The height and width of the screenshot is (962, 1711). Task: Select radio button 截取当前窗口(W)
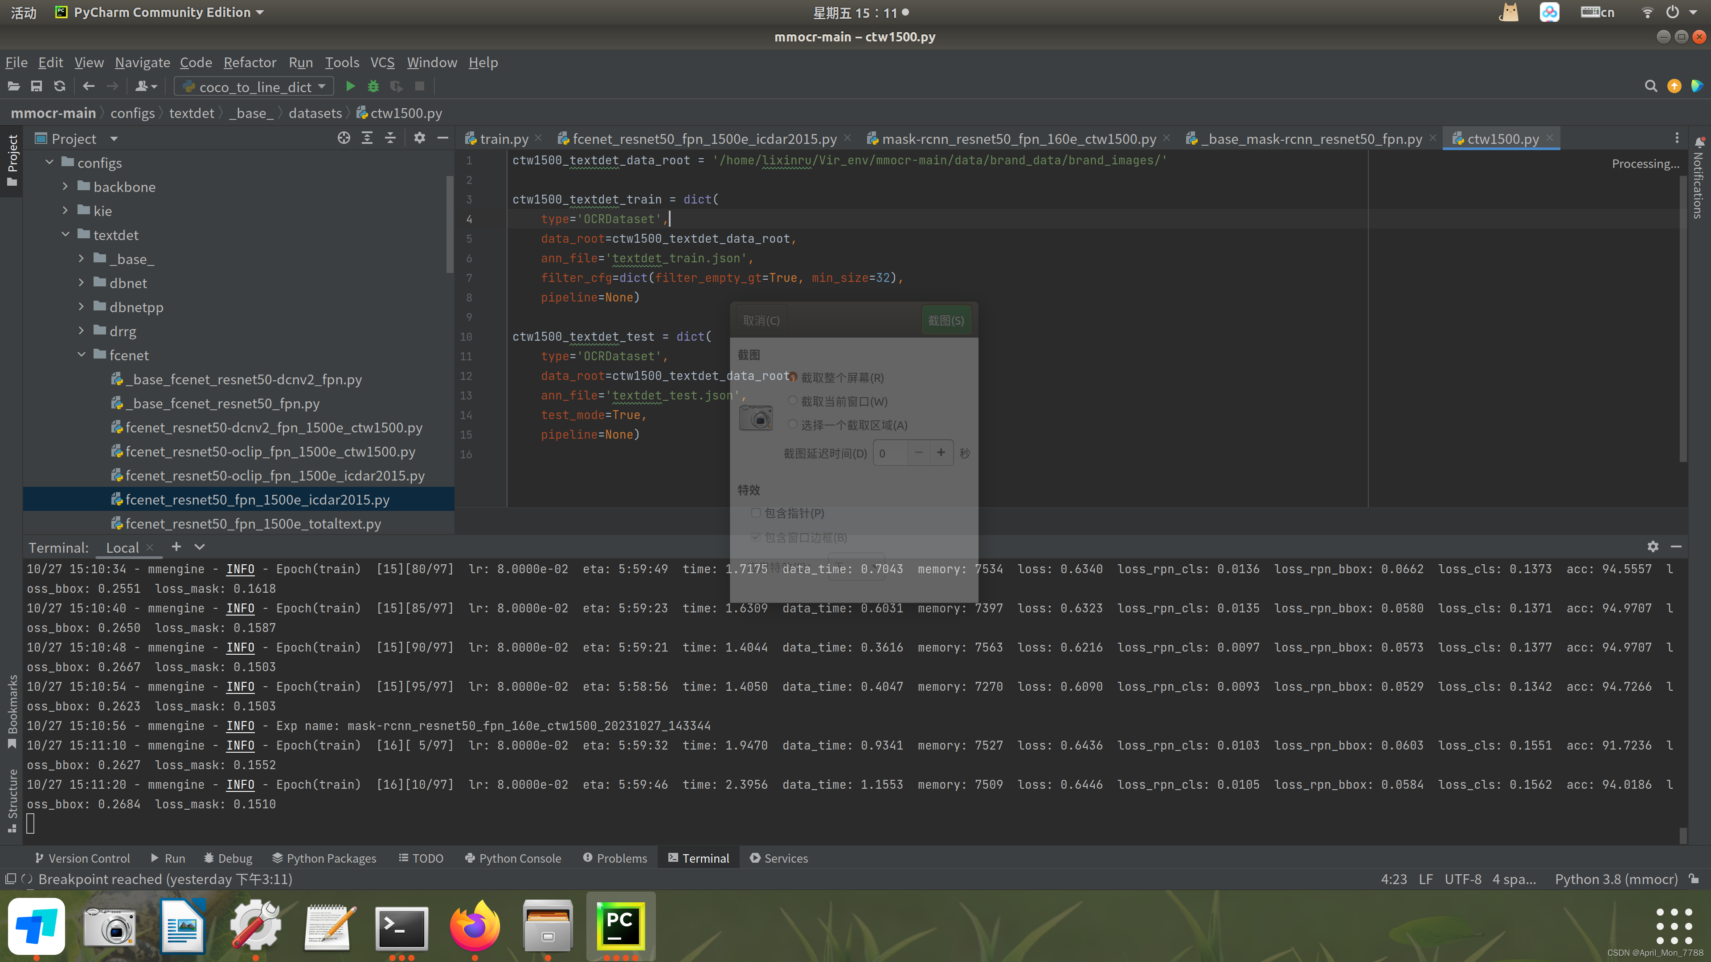(793, 400)
